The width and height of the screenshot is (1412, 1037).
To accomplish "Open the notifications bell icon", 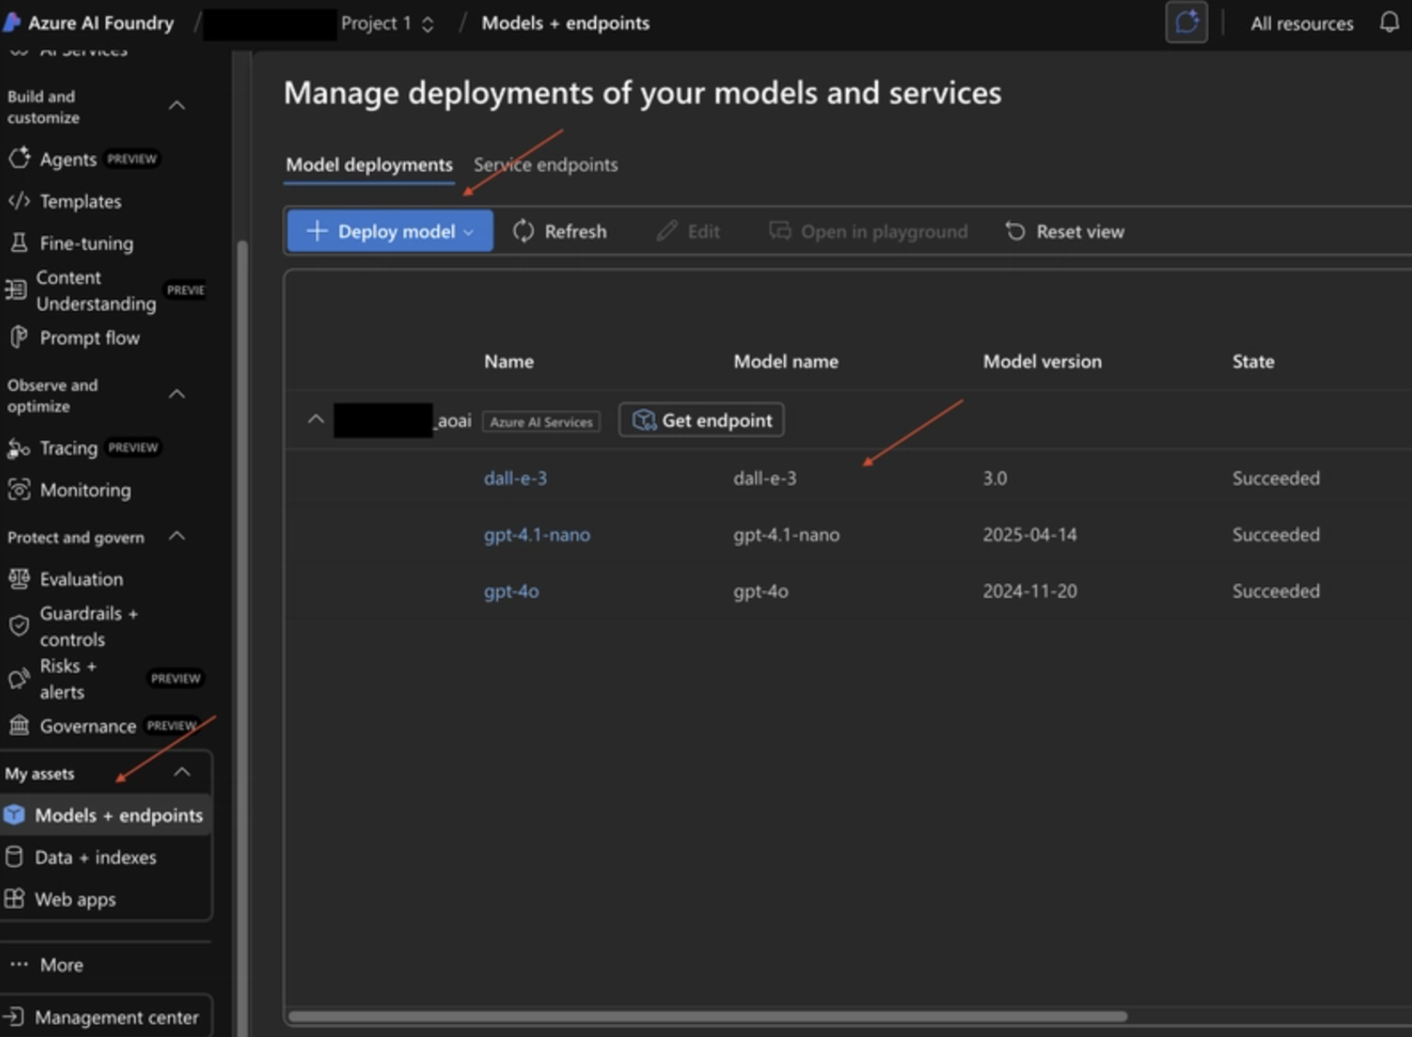I will click(1389, 22).
